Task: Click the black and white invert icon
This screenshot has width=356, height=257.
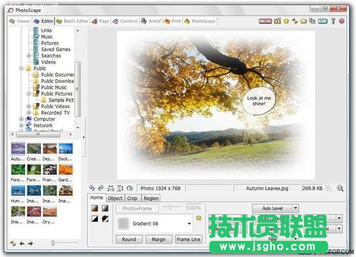Action: click(95, 218)
